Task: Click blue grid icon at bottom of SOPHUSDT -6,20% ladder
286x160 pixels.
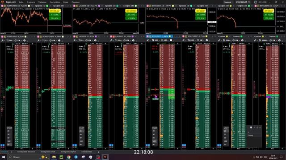Action: coord(2,145)
